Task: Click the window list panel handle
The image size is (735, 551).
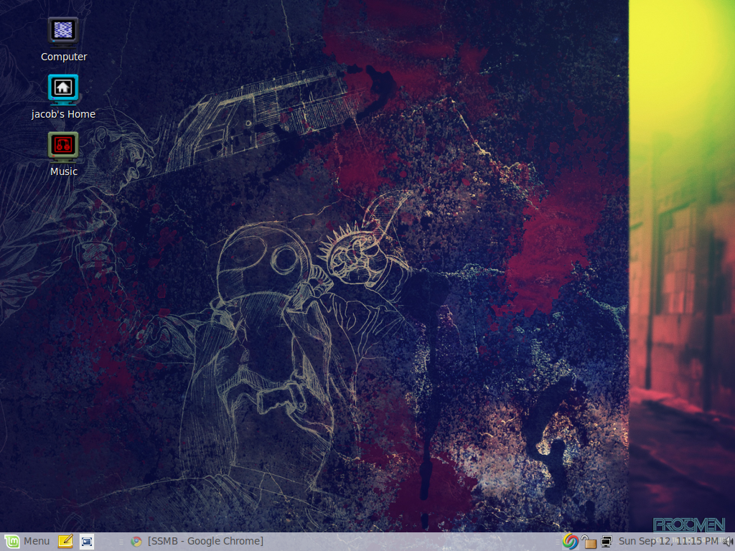Action: pyautogui.click(x=121, y=542)
